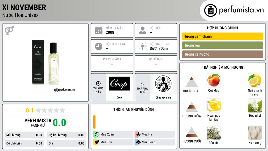
Task: Click the green 0.0 Perfumista score
Action: pyautogui.click(x=59, y=123)
